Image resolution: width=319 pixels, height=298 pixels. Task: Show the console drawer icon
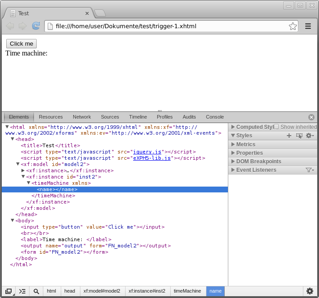pyautogui.click(x=22, y=291)
